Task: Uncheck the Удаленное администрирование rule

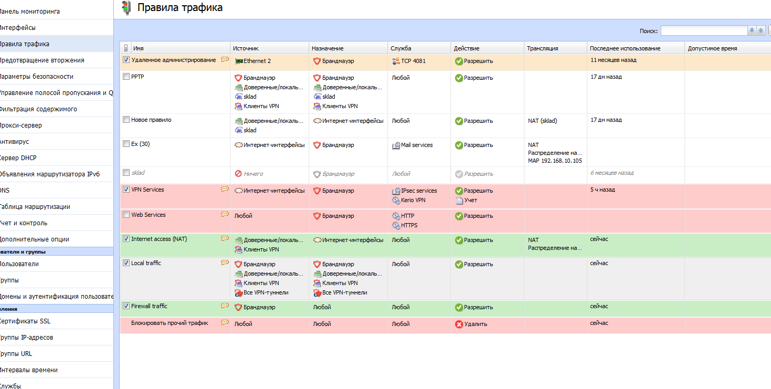Action: click(126, 60)
